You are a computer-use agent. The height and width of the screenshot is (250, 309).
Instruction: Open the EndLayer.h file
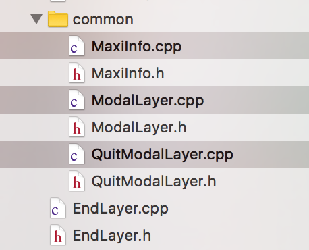click(112, 235)
